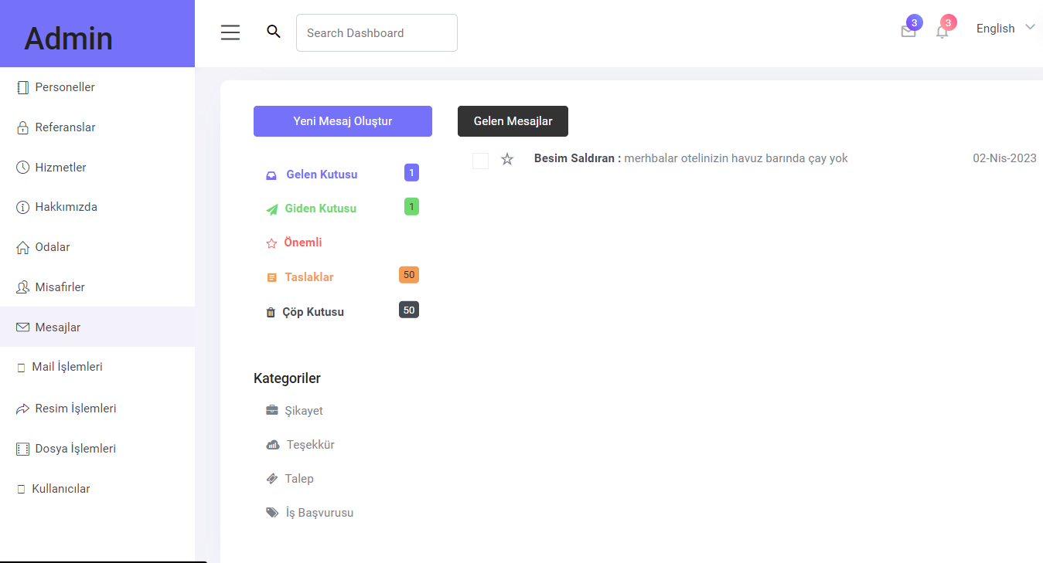Click the Çöp Kutusu trash icon
The image size is (1043, 563).
coord(271,312)
